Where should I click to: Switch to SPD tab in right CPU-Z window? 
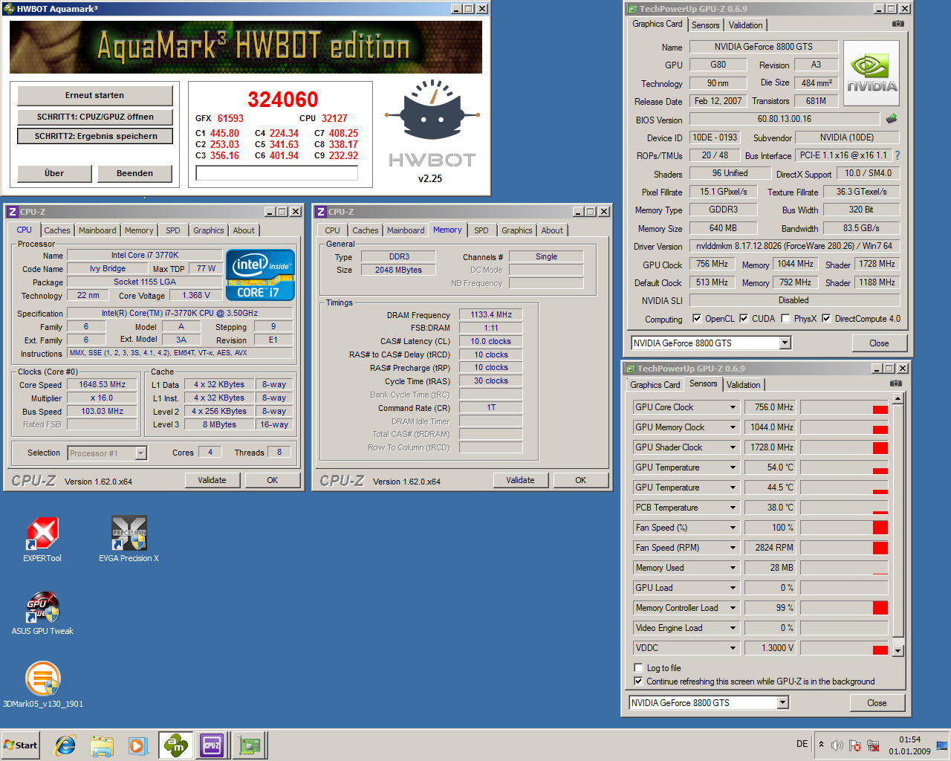(x=481, y=230)
